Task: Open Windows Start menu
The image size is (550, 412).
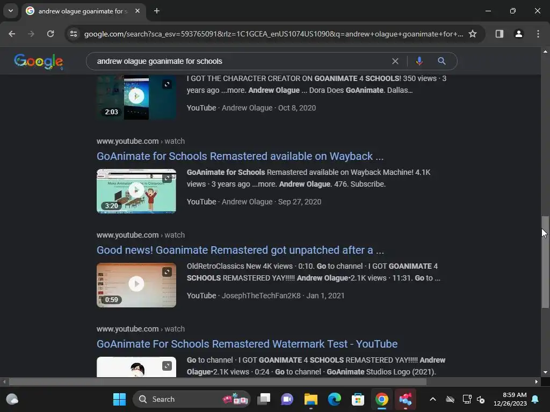Action: tap(119, 399)
